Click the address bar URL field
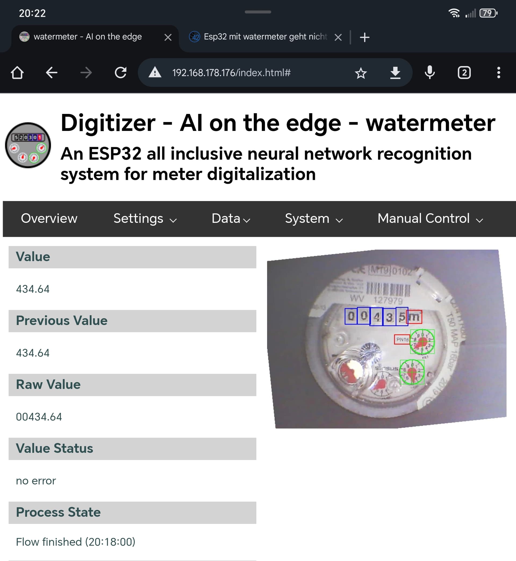Screen dimensions: 516x561 (x=231, y=73)
